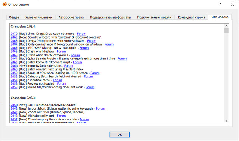239x141 pixels.
Task: Click 'Zoom out filter (Bicubic, Spline, Lanczos)' text
Action: [x=56, y=112]
